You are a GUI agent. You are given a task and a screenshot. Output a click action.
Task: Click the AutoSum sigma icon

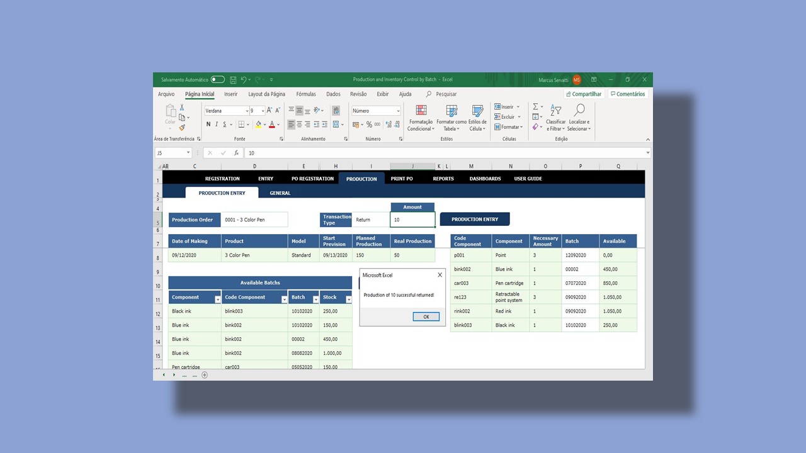coord(535,107)
